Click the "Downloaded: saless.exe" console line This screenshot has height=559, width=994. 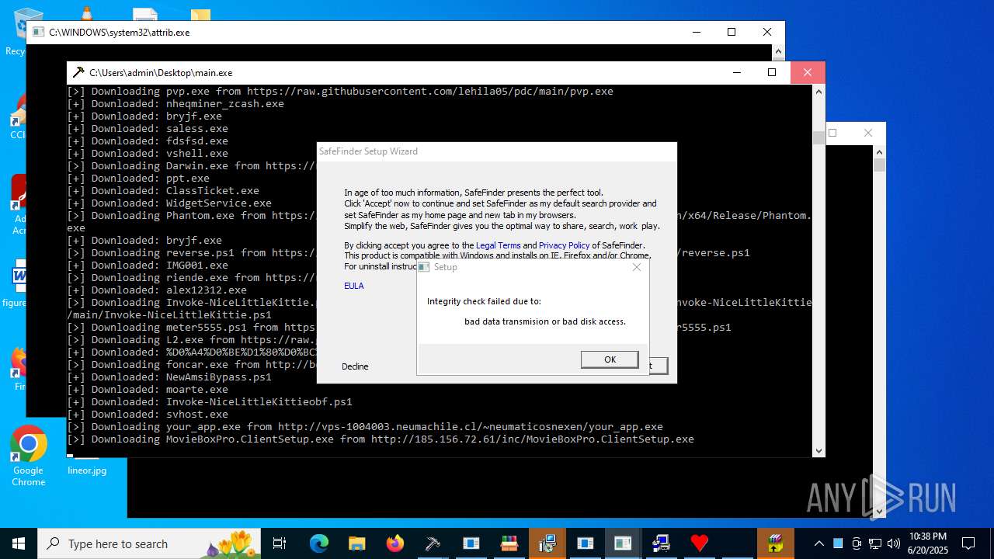click(x=148, y=129)
